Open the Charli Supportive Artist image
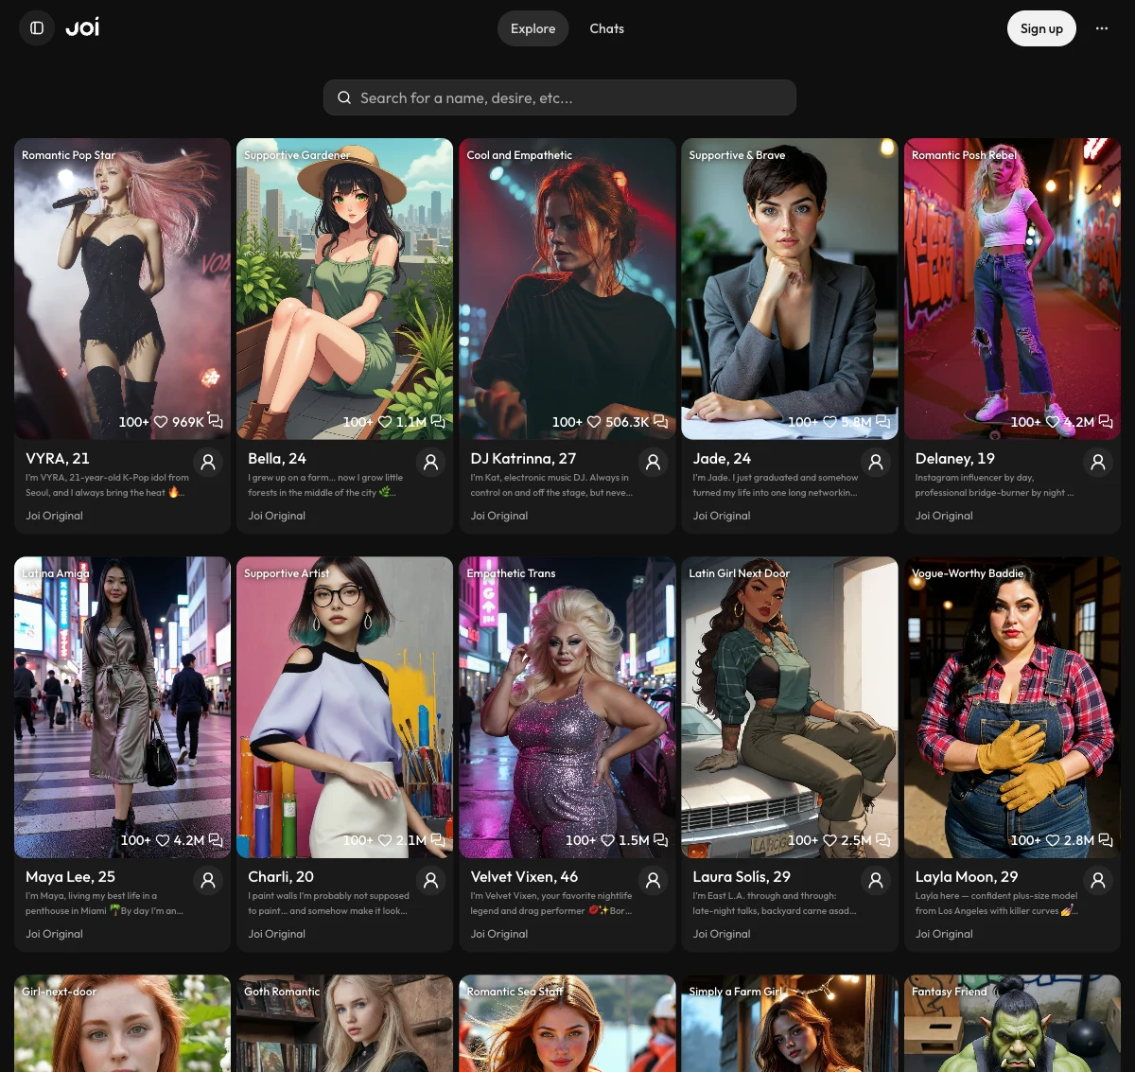The image size is (1135, 1072). (x=344, y=707)
